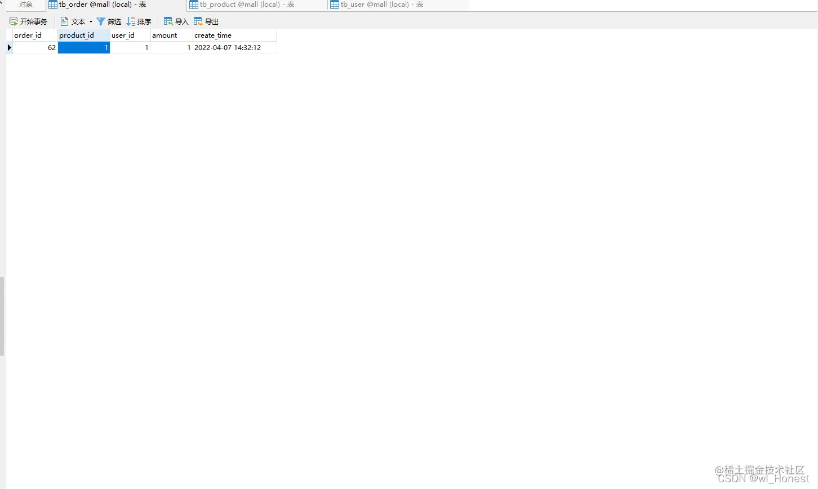Select the order_id cell with value 62

(x=35, y=48)
